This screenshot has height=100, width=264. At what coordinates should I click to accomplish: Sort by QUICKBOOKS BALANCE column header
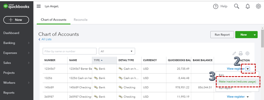179,60
